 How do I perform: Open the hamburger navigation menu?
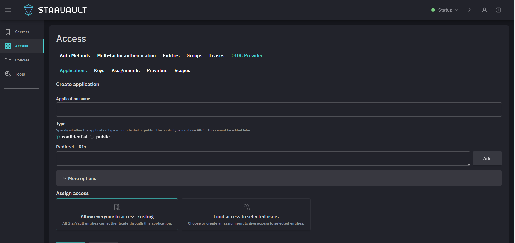pos(8,10)
